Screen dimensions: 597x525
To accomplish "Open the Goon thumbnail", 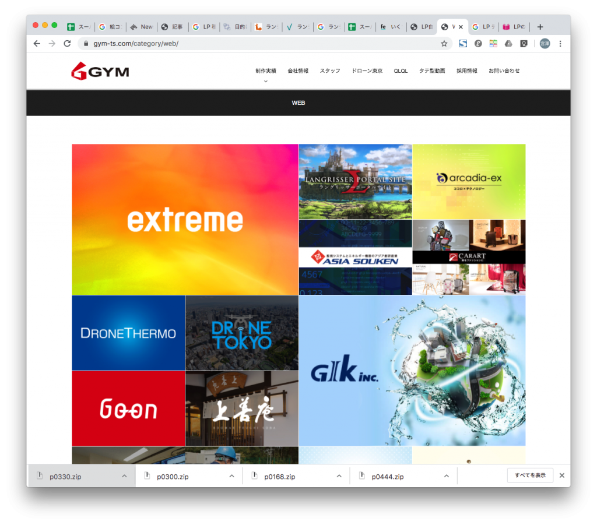I will [128, 408].
